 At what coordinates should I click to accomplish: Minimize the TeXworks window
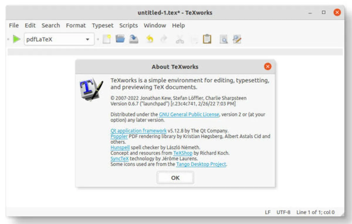click(x=310, y=13)
